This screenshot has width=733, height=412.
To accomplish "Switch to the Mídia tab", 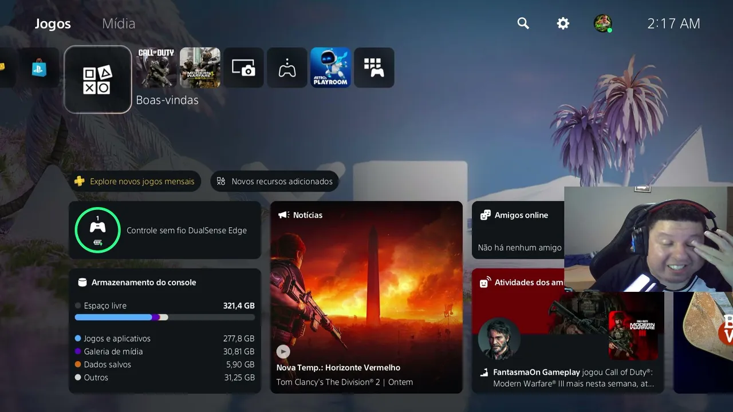I will click(119, 23).
